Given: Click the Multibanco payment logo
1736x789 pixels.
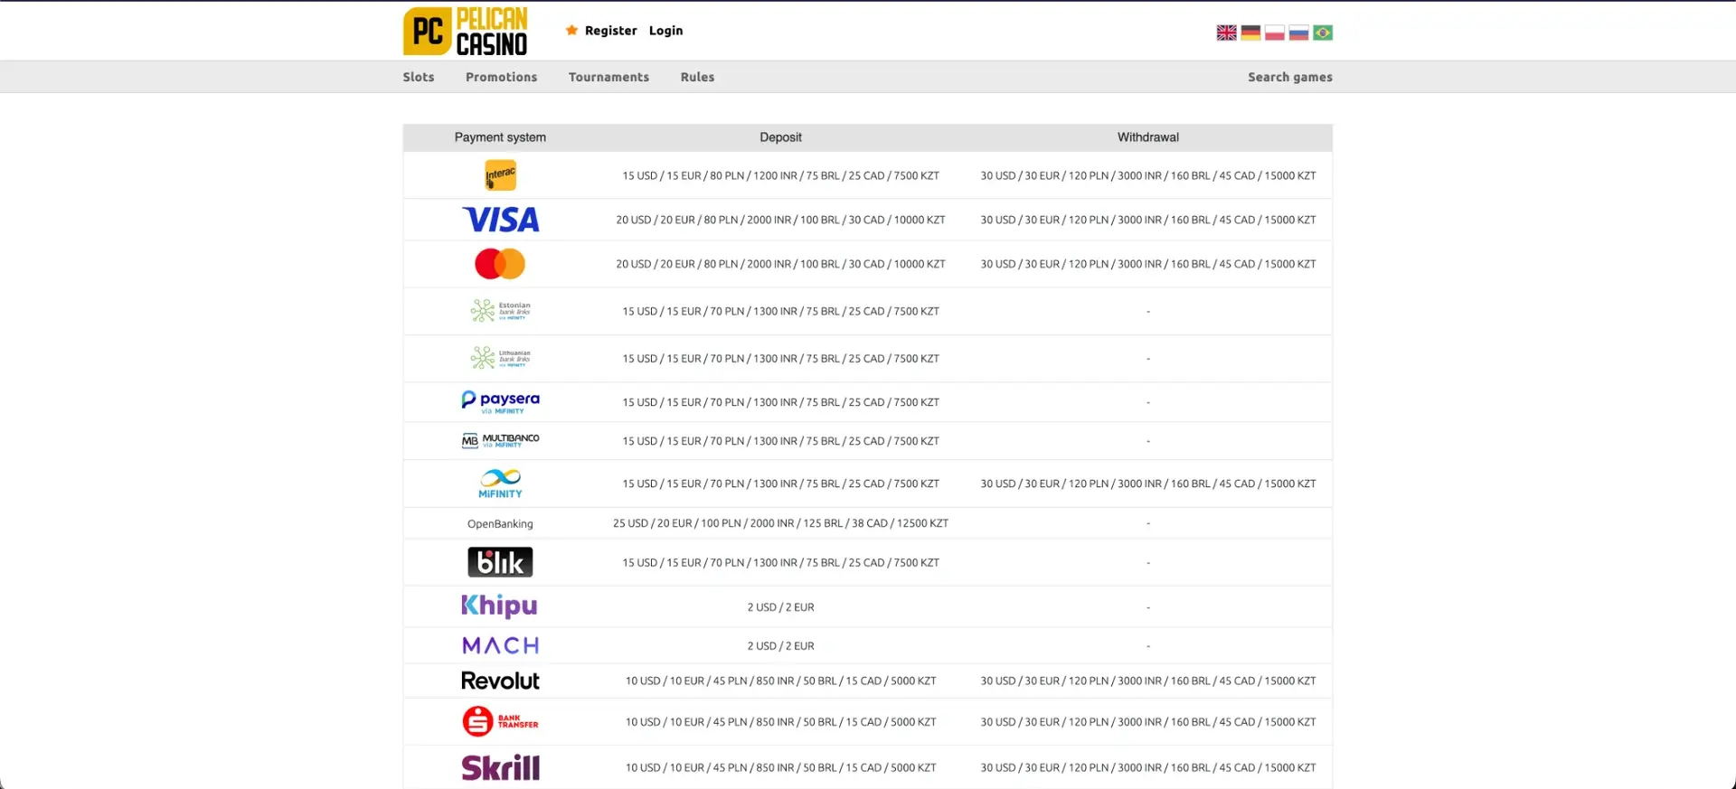Looking at the screenshot, I should [500, 440].
